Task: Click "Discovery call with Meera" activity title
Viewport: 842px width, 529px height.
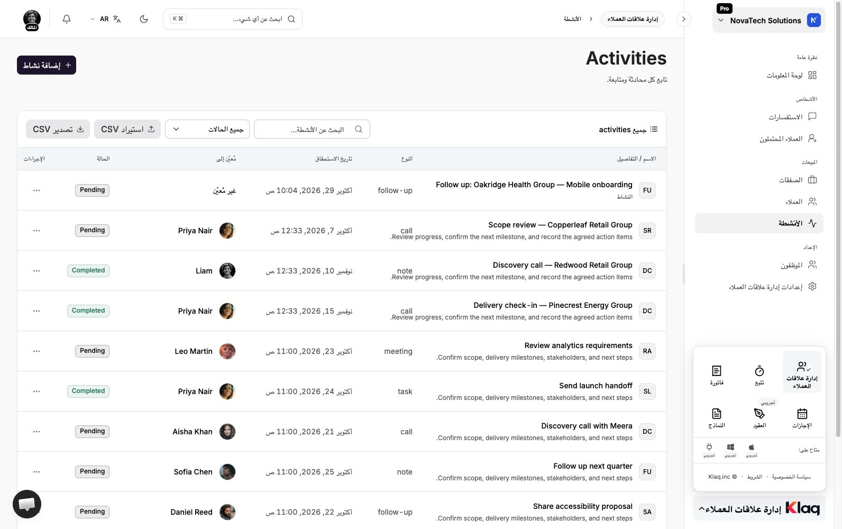Action: point(587,426)
